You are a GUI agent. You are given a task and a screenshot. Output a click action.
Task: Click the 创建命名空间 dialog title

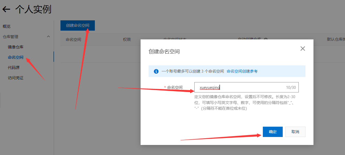coord(164,51)
